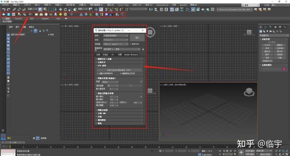Click the Play animation button

[227, 151]
